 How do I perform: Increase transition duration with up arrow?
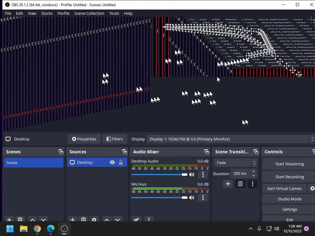(x=253, y=171)
